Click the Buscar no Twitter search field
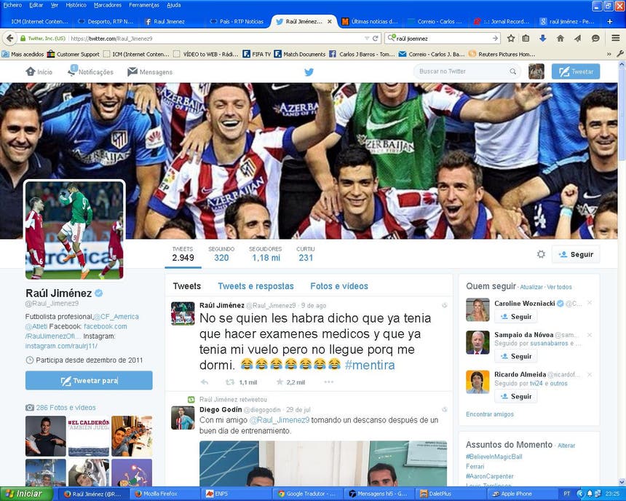 [463, 71]
